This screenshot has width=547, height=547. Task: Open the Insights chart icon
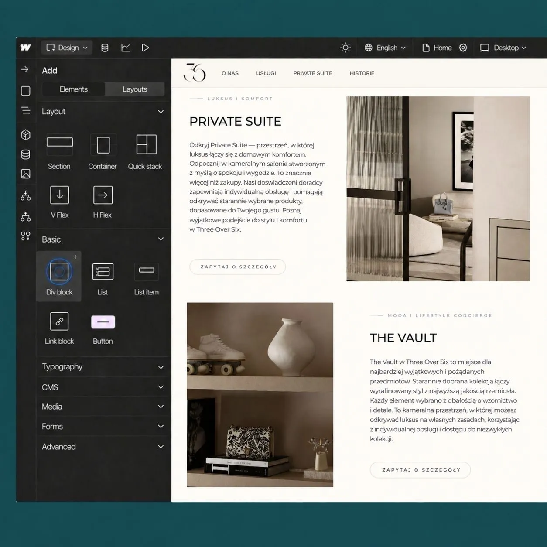tap(126, 48)
